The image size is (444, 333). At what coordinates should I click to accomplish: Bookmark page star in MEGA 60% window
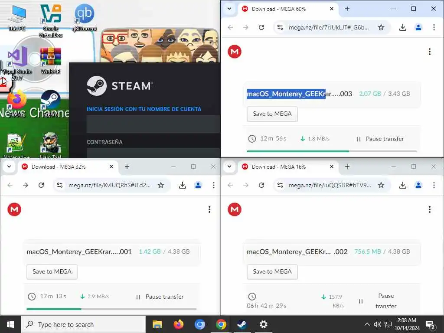381,27
